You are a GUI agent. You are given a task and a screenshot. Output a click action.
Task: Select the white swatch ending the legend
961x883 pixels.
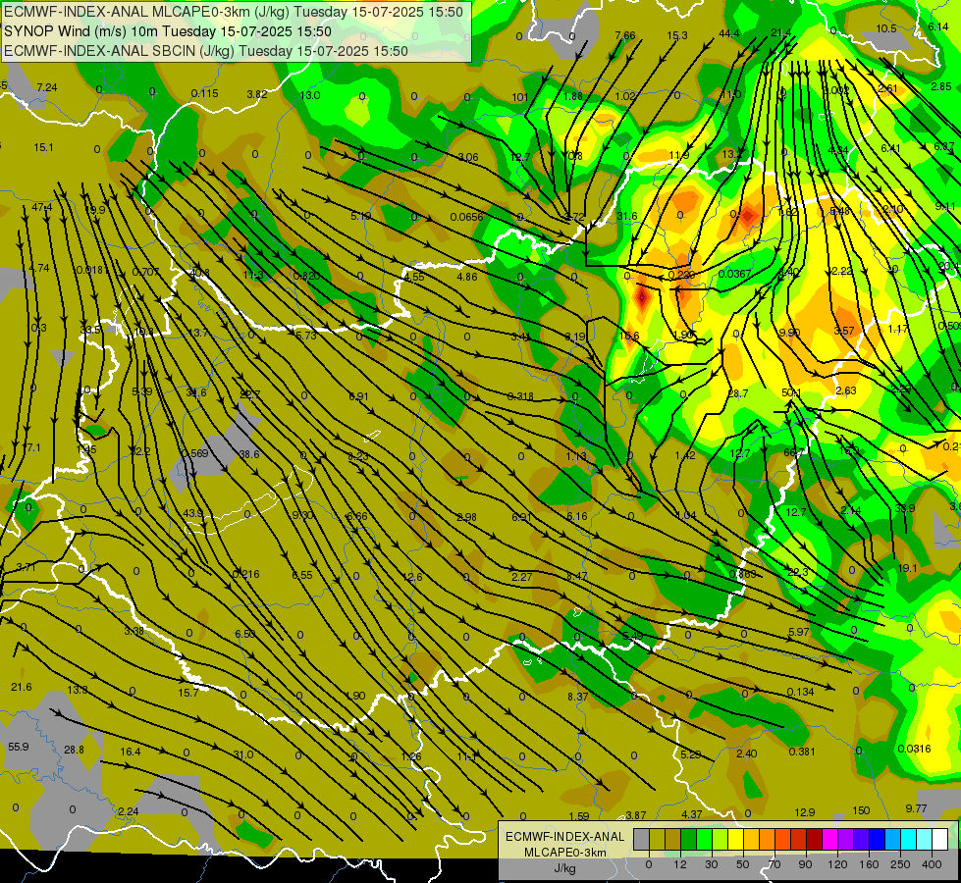pos(939,840)
